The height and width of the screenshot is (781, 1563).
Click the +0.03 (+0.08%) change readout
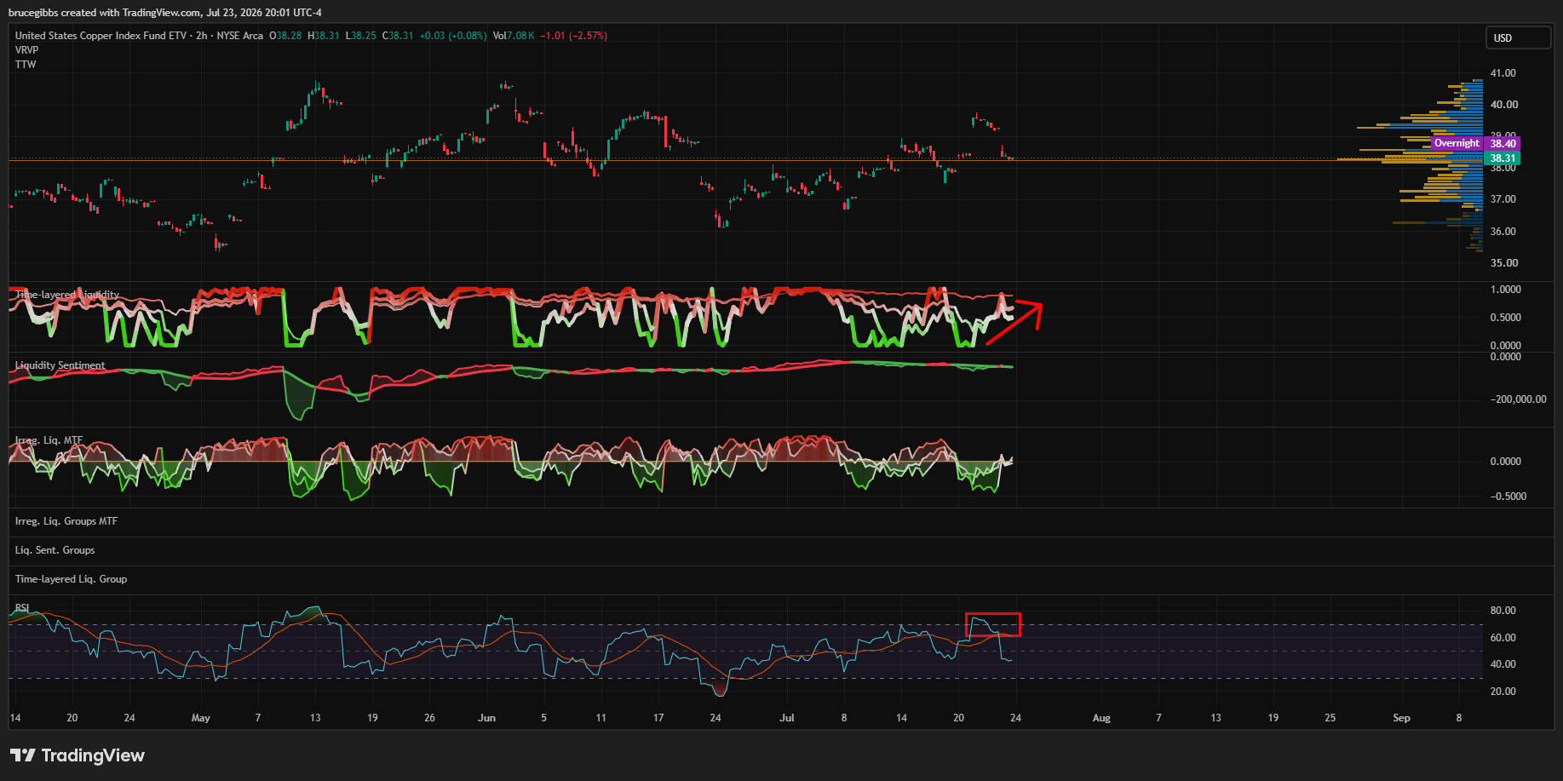pos(453,36)
